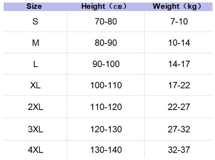Click the 17-22 weight cell

(x=179, y=85)
